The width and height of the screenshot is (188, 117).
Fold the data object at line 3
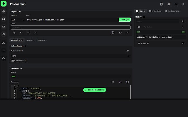click(x=16, y=91)
